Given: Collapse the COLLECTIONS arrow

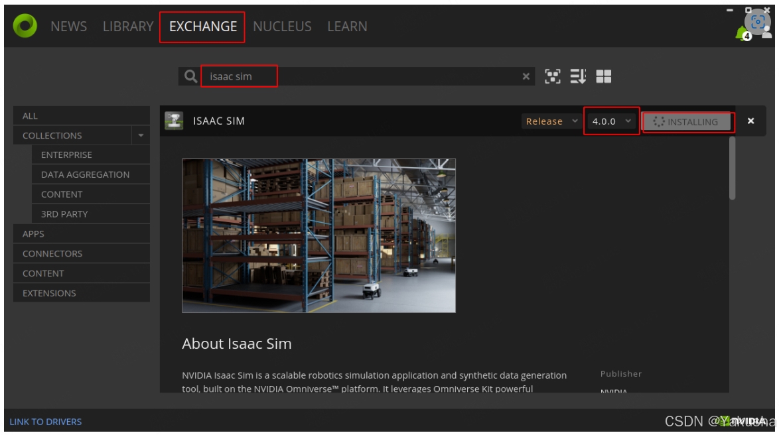Looking at the screenshot, I should (141, 135).
